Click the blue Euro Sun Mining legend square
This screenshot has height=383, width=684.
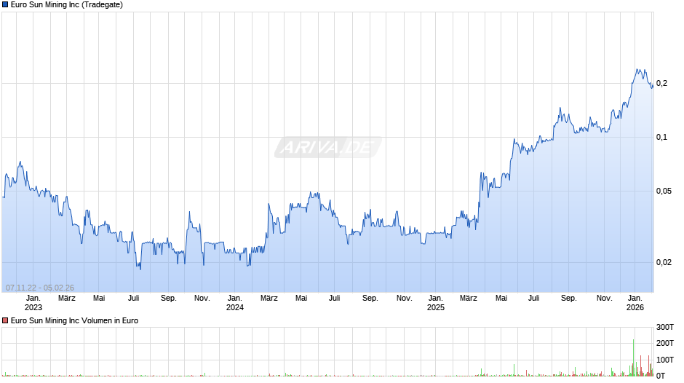point(5,5)
